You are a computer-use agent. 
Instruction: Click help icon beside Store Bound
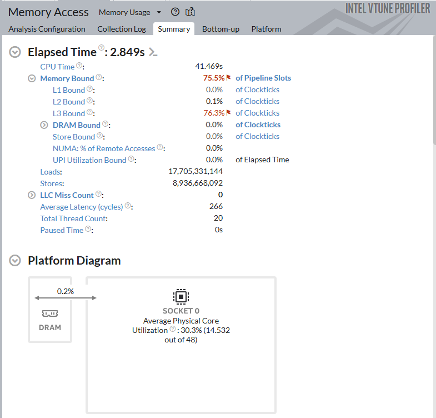coord(99,136)
